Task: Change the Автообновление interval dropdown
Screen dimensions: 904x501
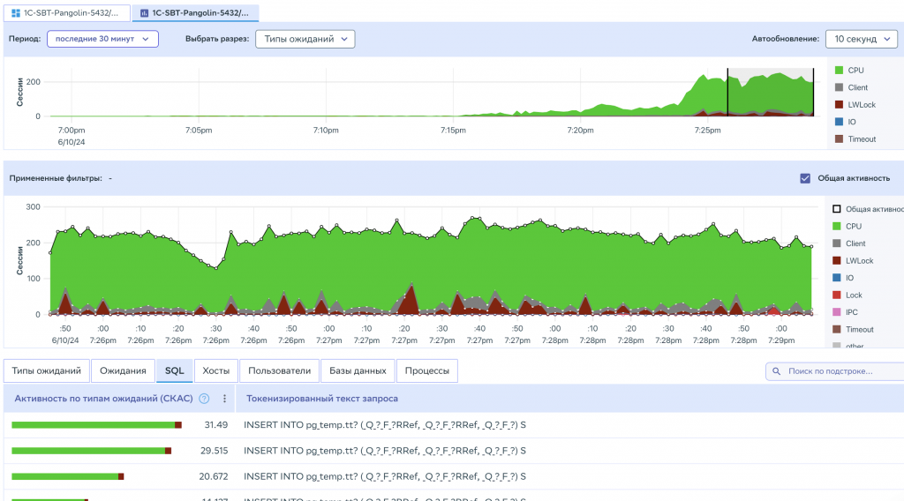Action: coord(861,39)
